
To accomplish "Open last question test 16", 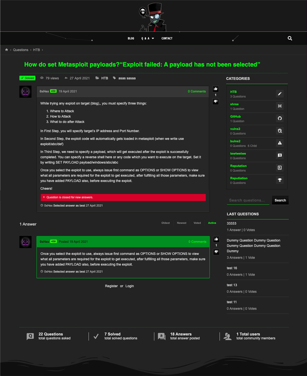I will pos(232,268).
